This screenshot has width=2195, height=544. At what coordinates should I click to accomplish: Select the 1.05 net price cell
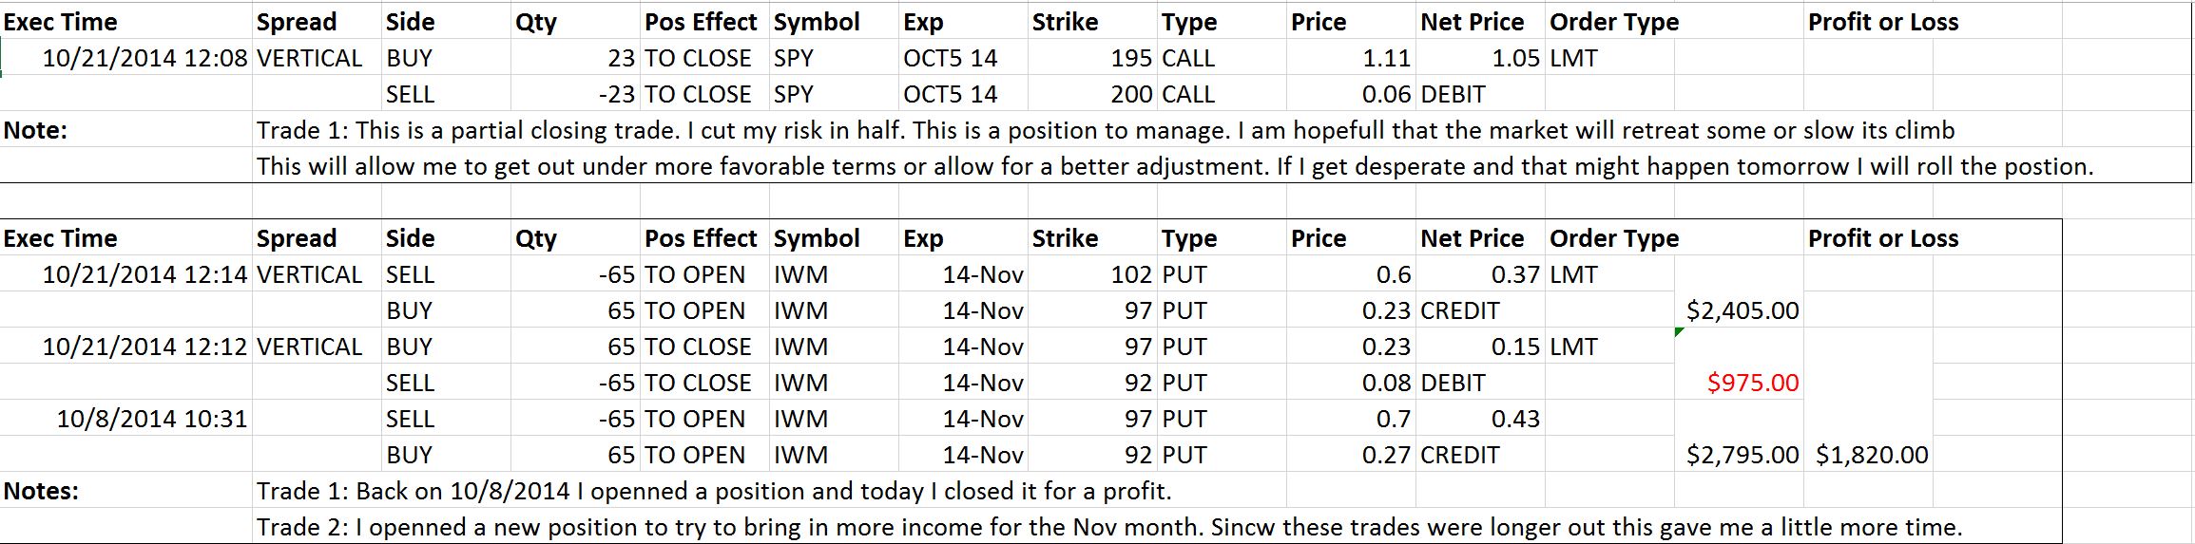[x=1480, y=58]
